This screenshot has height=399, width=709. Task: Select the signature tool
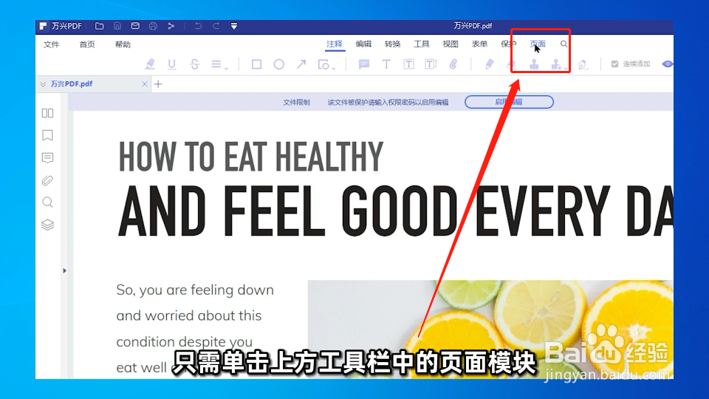583,65
